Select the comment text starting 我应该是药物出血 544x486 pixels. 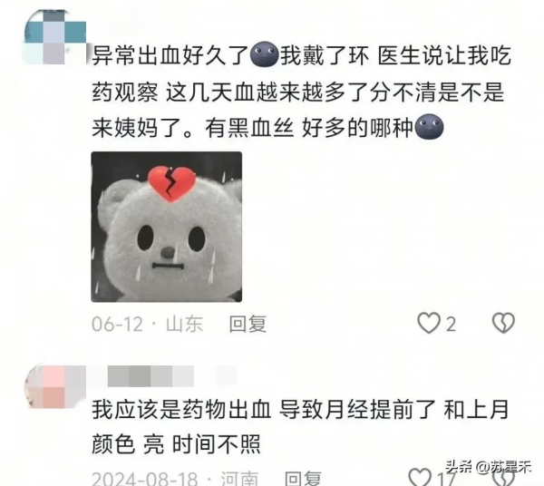[300, 427]
